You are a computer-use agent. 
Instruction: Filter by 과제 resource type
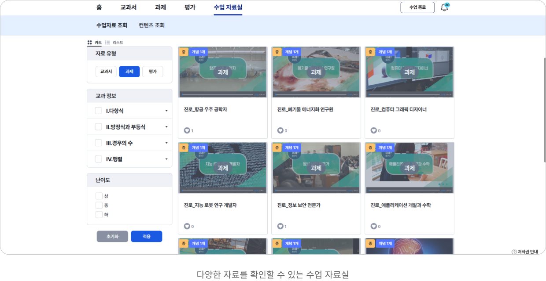pyautogui.click(x=129, y=72)
